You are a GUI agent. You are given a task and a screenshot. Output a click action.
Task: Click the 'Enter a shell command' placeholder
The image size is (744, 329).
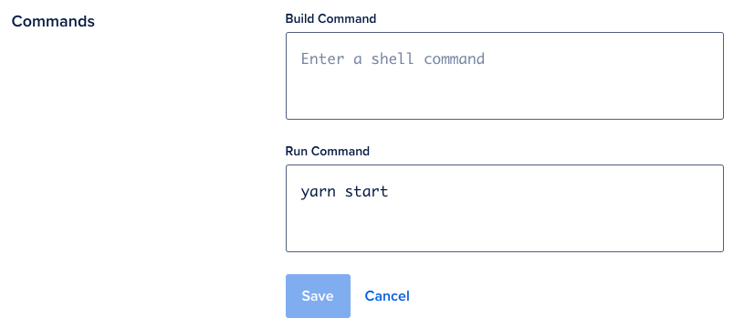393,58
